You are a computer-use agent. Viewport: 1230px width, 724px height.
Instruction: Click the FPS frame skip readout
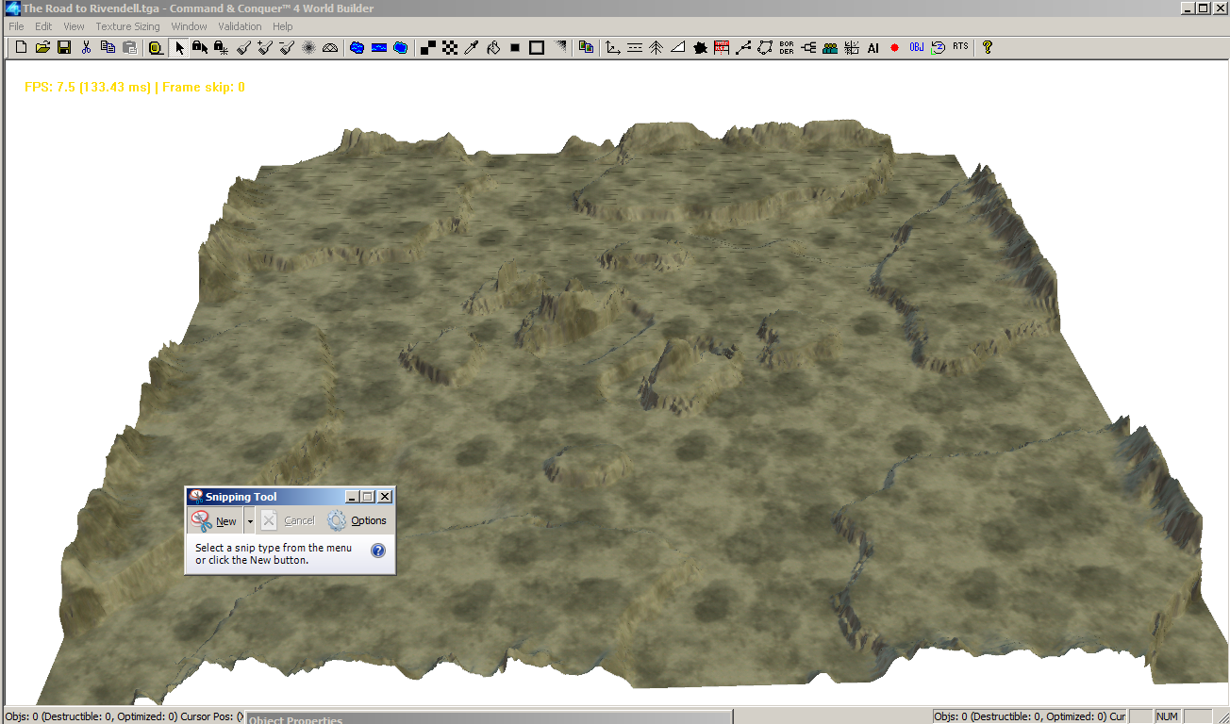[135, 87]
